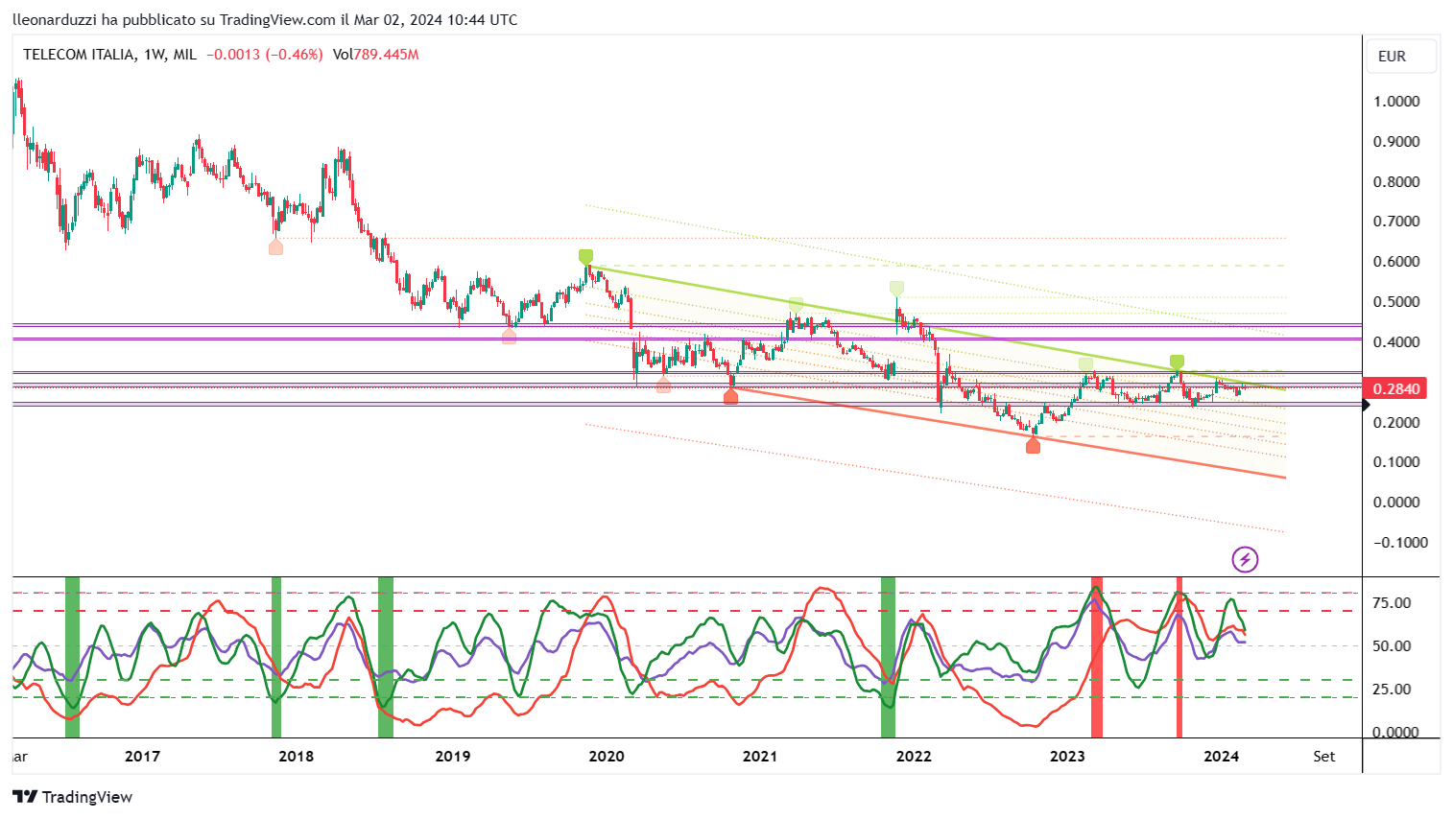Viewport: 1453px width, 819px height.
Task: Click the TELECOM ITALIA symbol title
Action: point(79,55)
